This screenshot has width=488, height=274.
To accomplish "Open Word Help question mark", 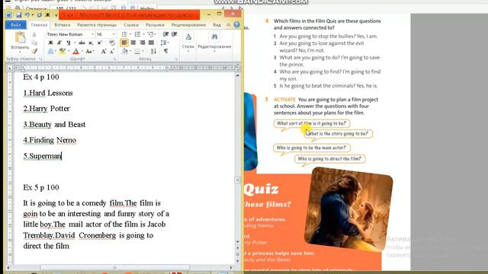I will tap(237, 24).
